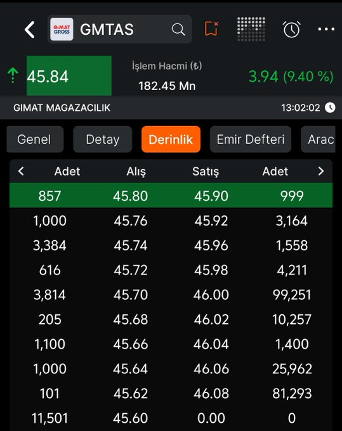Go back using the left arrow
This screenshot has width=342, height=431.
click(30, 29)
